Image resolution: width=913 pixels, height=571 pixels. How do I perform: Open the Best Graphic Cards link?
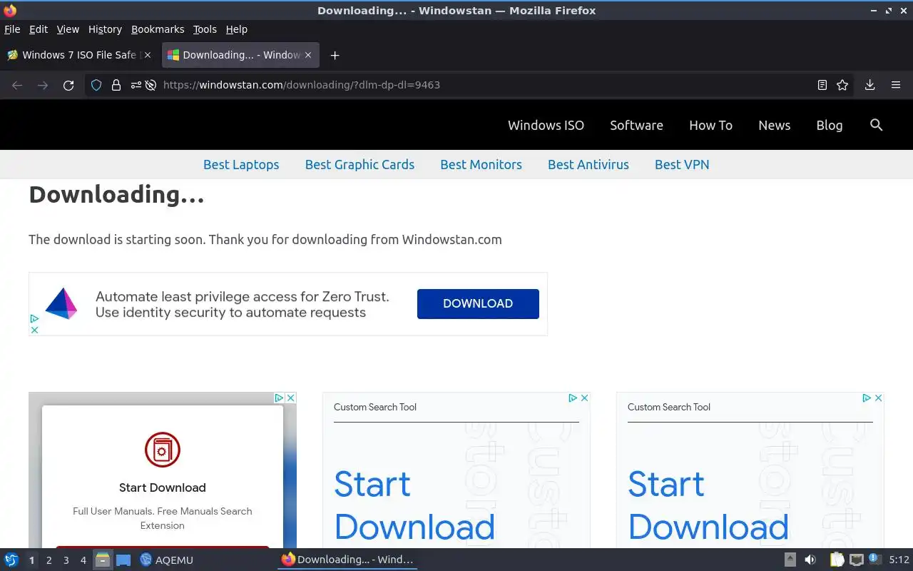pyautogui.click(x=359, y=164)
